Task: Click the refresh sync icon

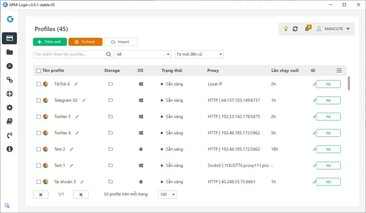Action: tap(295, 29)
